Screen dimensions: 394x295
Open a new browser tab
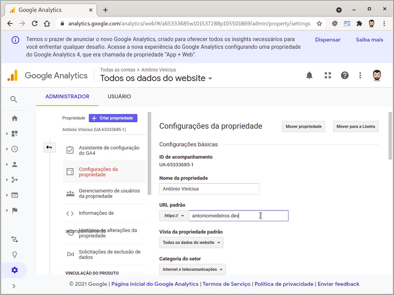coord(105,10)
